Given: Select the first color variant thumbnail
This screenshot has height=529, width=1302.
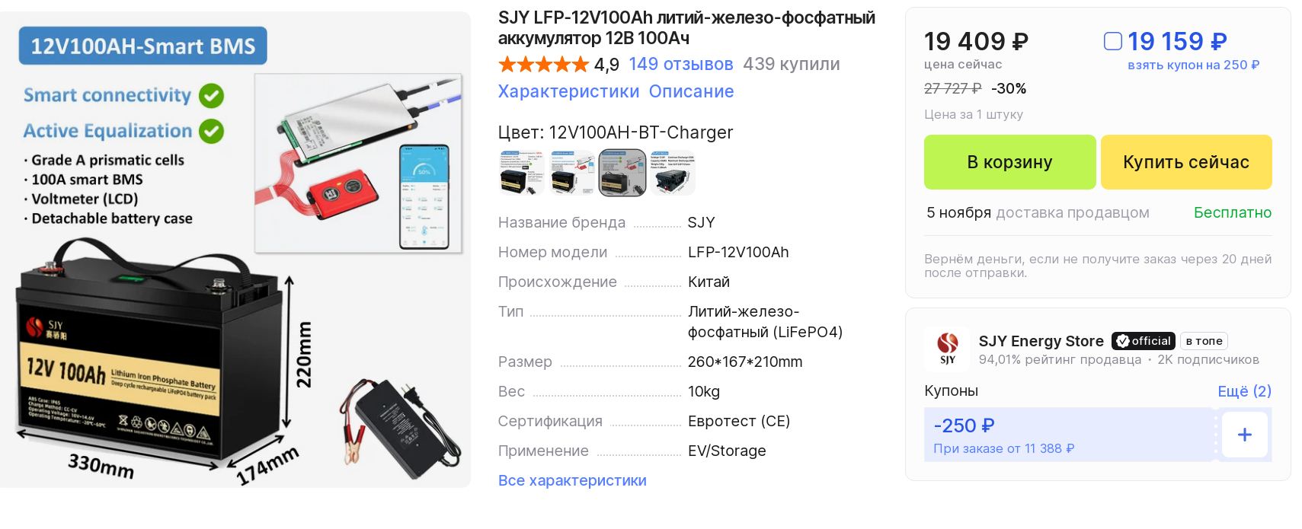Looking at the screenshot, I should [522, 173].
